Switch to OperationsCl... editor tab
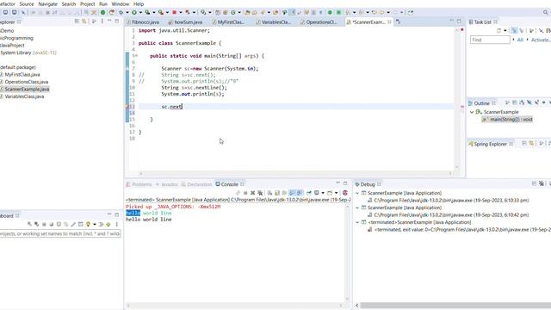The image size is (551, 310). click(319, 22)
